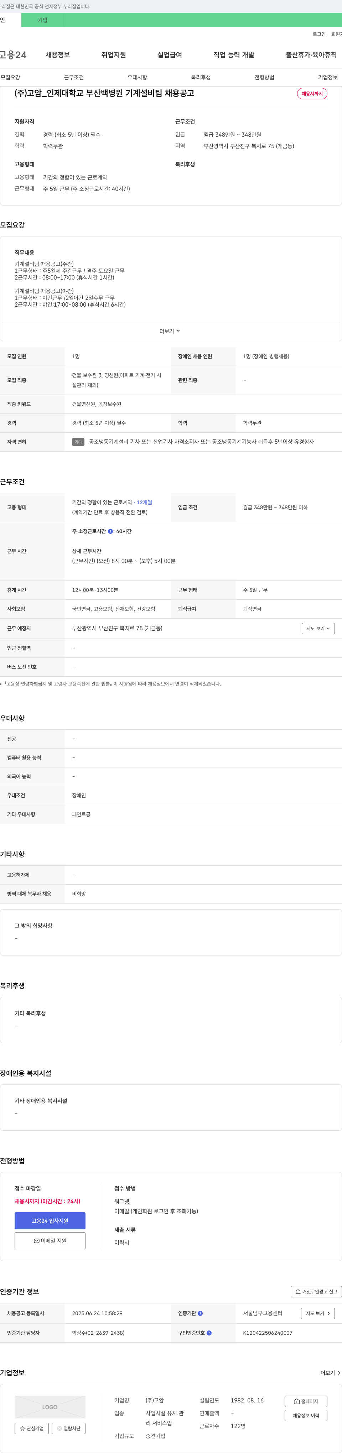Jump to 근무조건 section tab
The image size is (342, 1453).
coord(74,77)
